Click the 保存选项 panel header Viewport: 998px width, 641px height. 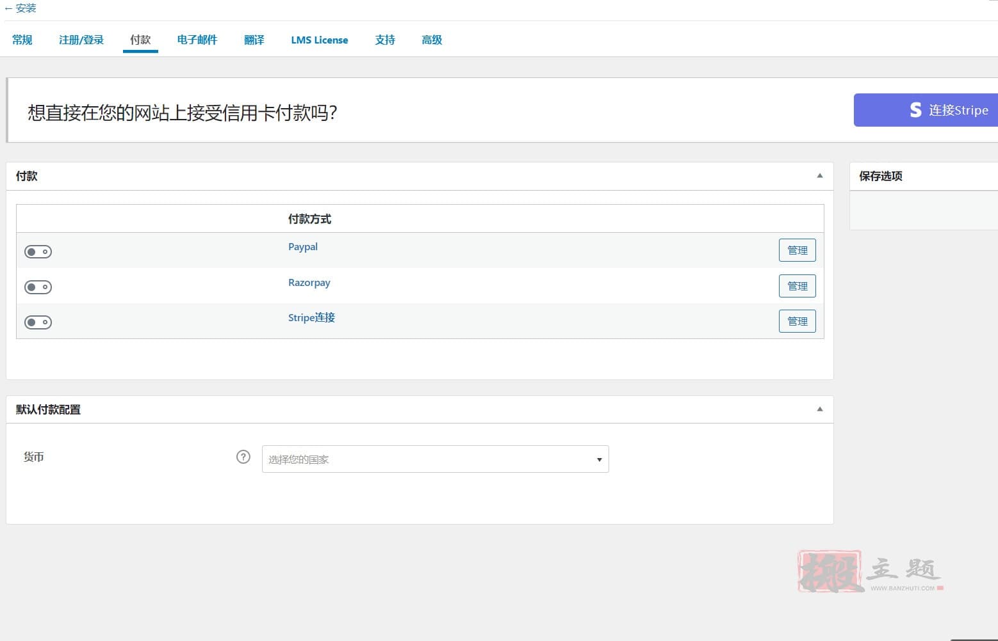pos(924,176)
